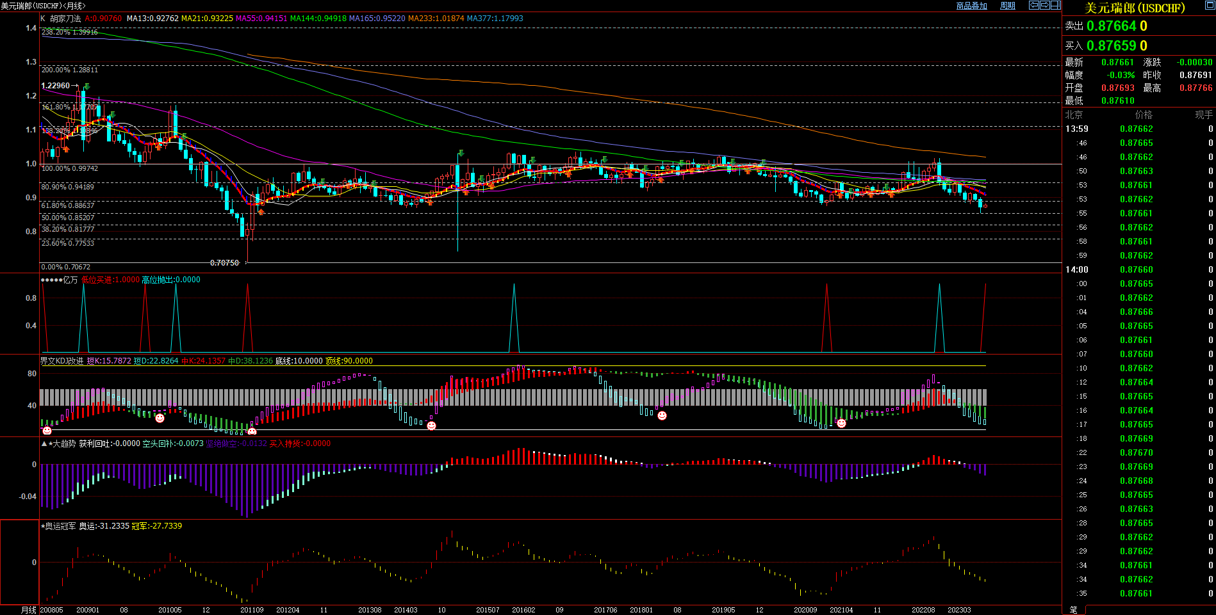Open the 周期 period menu

tap(1008, 6)
